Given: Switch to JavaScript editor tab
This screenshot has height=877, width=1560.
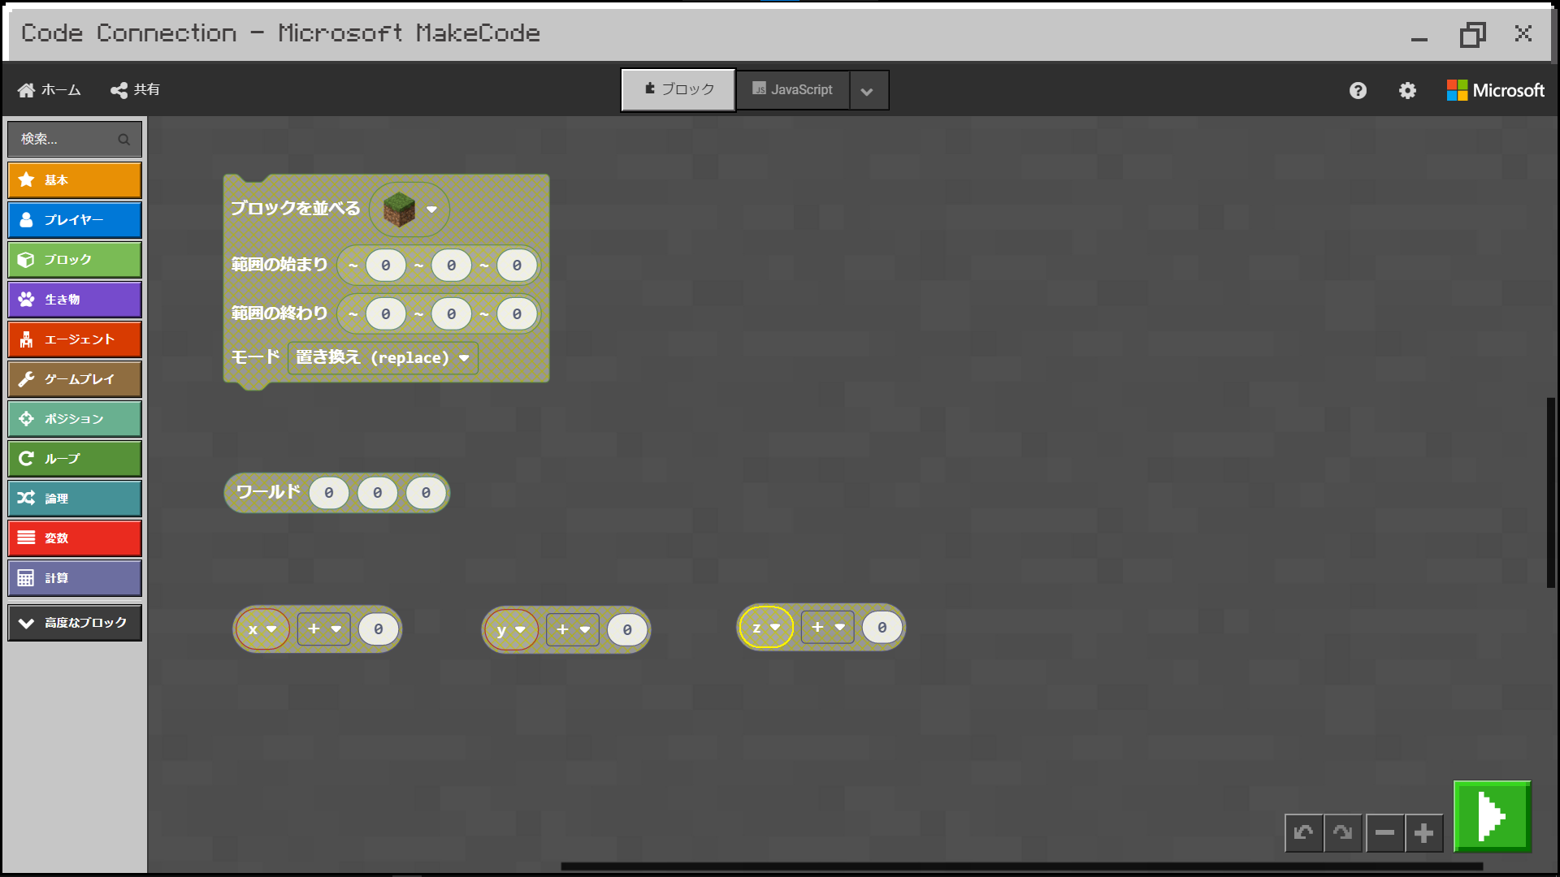Looking at the screenshot, I should [792, 90].
